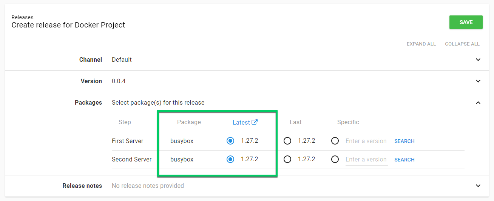Expand the Version section chevron
Screen dimensions: 494x201
478,81
